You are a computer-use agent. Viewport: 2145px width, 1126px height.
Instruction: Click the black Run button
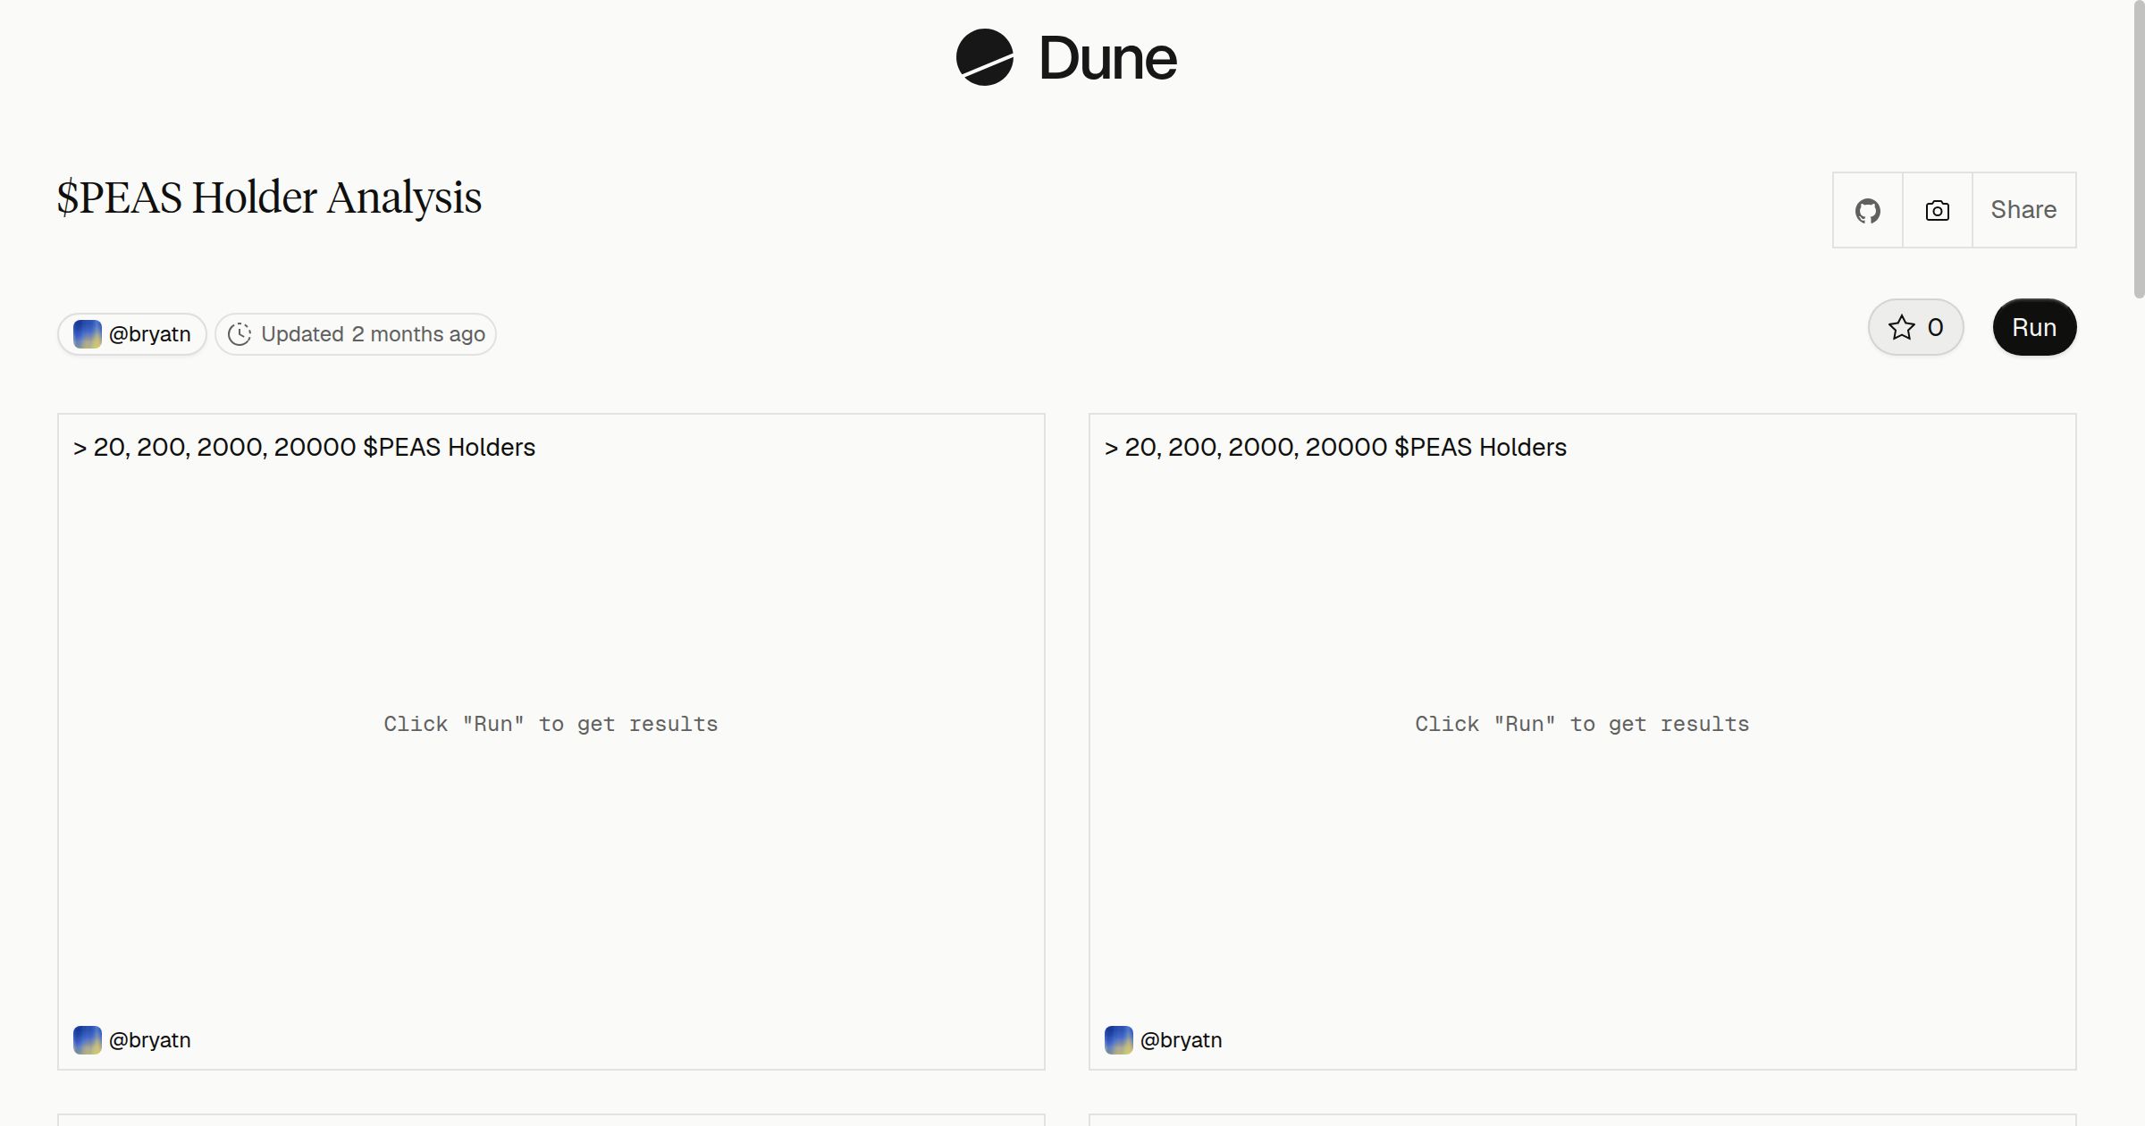tap(2034, 327)
